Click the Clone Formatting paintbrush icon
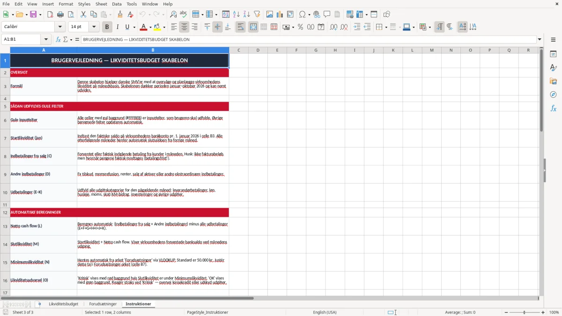The image size is (562, 316). [x=120, y=15]
